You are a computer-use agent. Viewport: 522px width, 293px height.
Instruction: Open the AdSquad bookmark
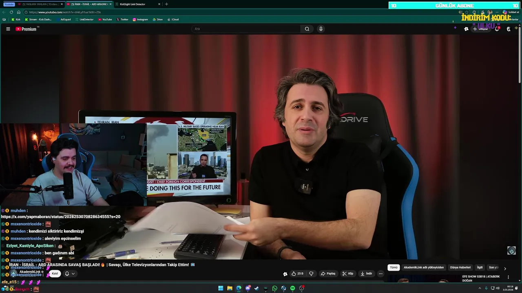pos(63,20)
